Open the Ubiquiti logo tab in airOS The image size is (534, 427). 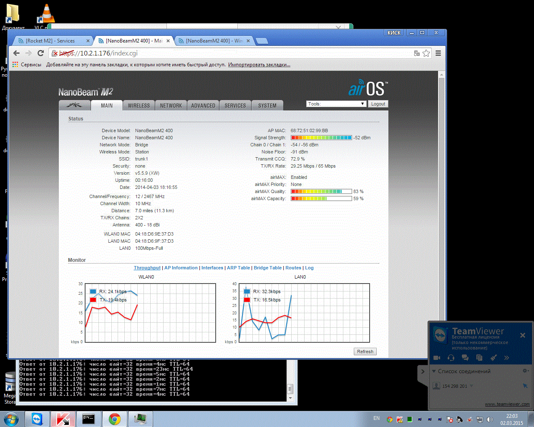coord(75,105)
